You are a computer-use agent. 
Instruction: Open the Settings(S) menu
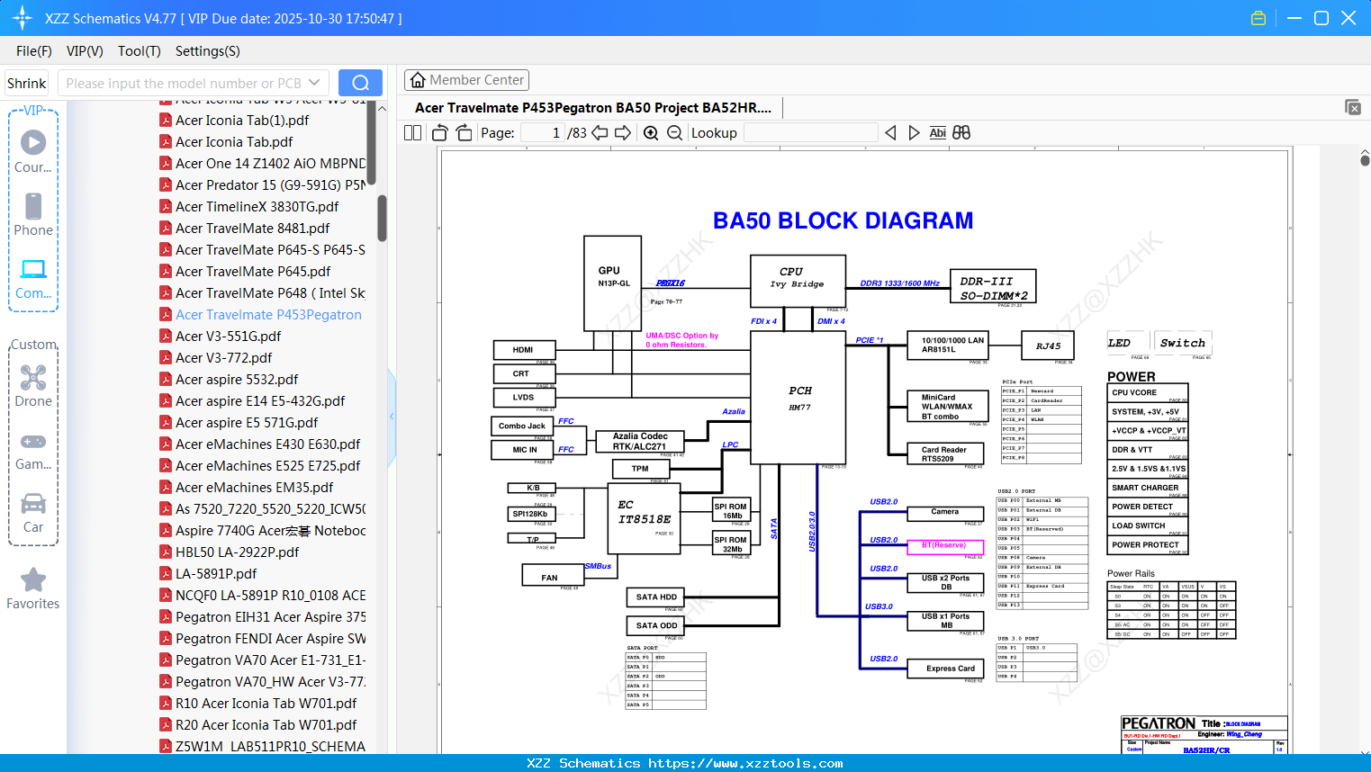pos(208,51)
